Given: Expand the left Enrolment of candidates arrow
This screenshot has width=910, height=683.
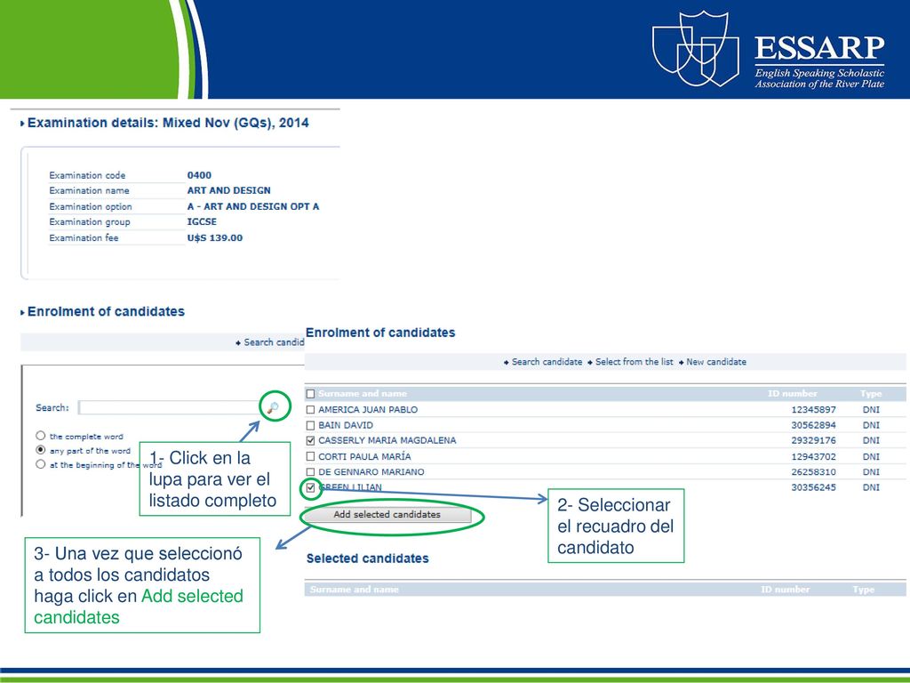Looking at the screenshot, I should click(22, 312).
